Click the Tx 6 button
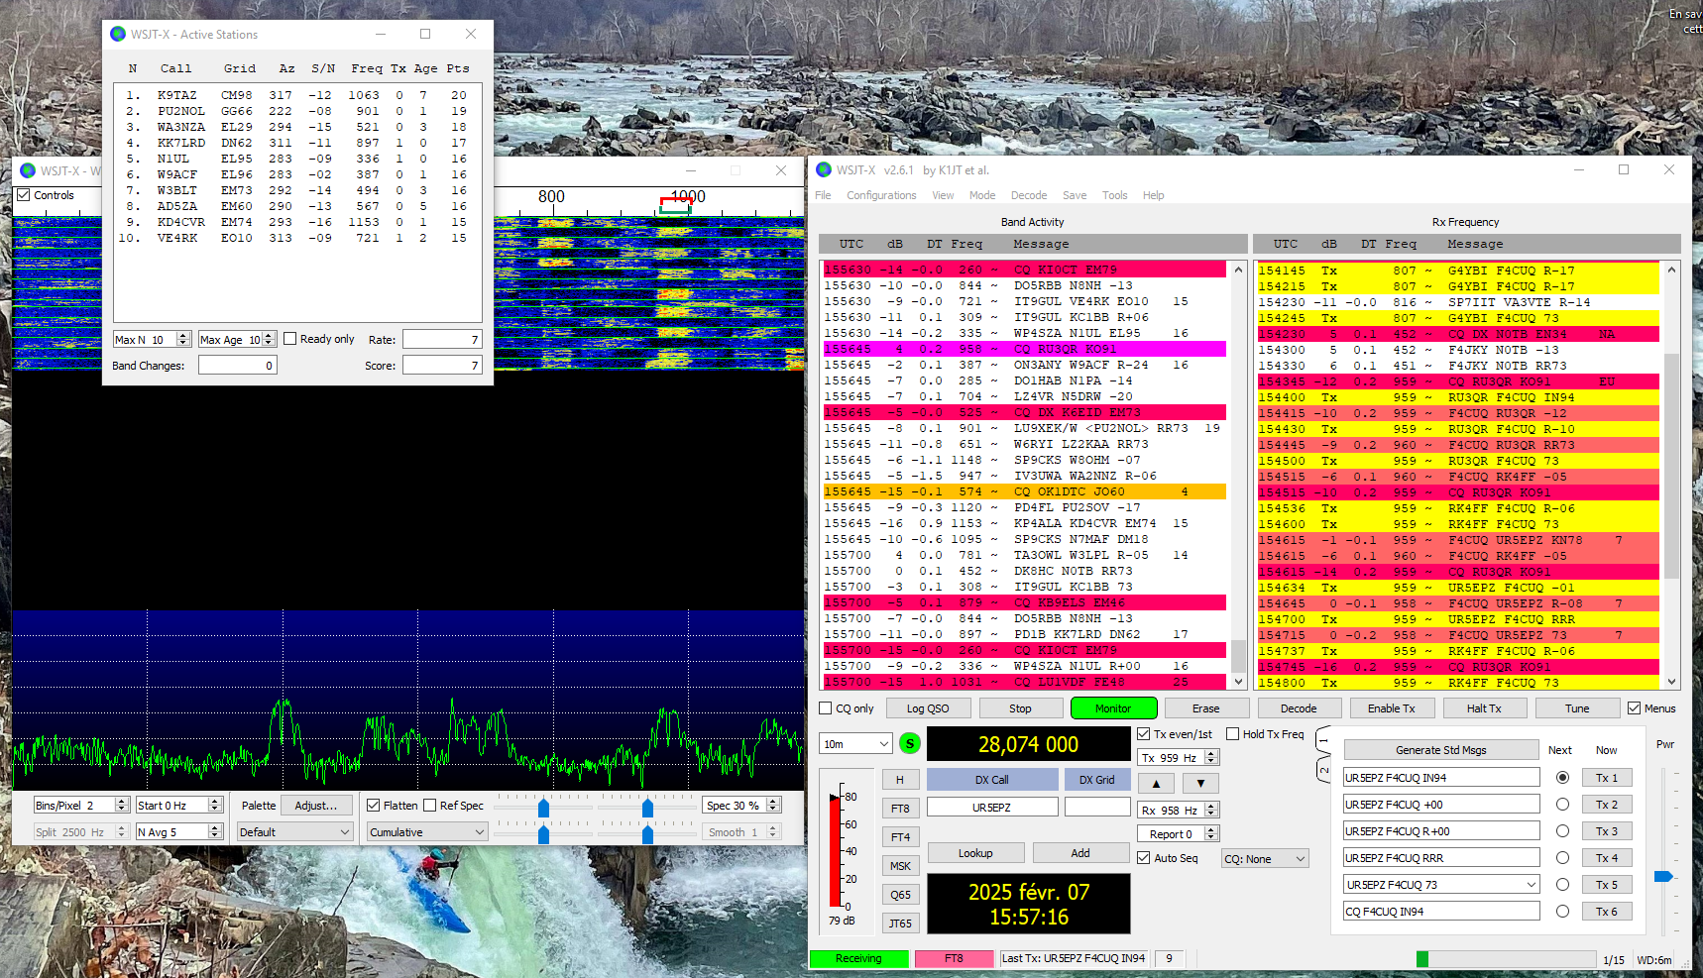Screen dimensions: 1703x978 (x=1607, y=912)
